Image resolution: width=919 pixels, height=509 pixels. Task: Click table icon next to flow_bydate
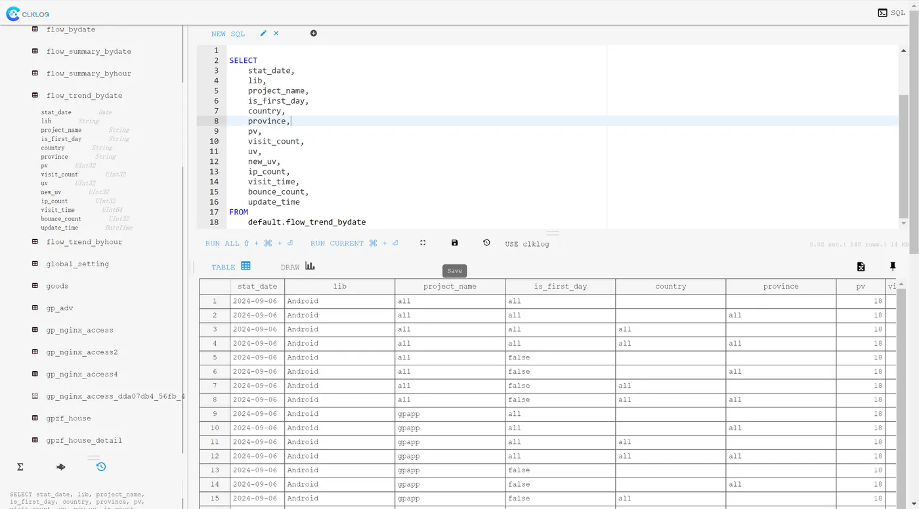[x=35, y=30]
